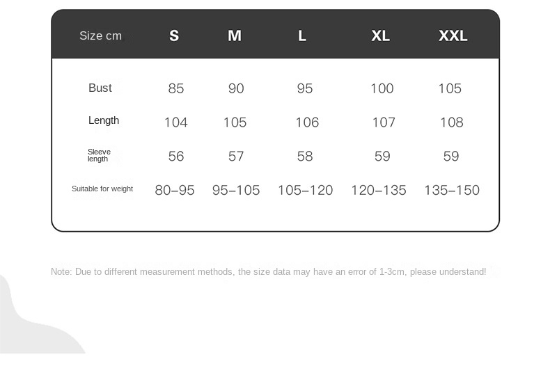Select the M size column header

[x=235, y=36]
